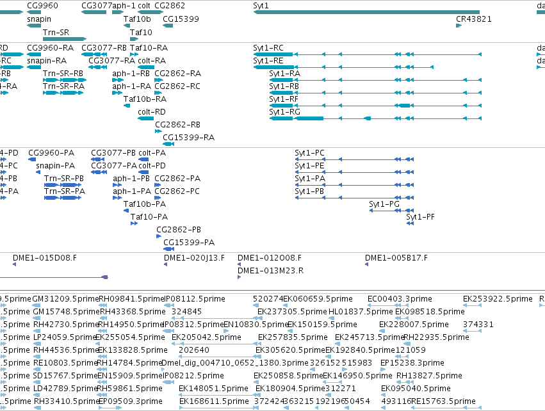Click EST EK168611.5prime label
The height and width of the screenshot is (411, 545).
coord(214,401)
